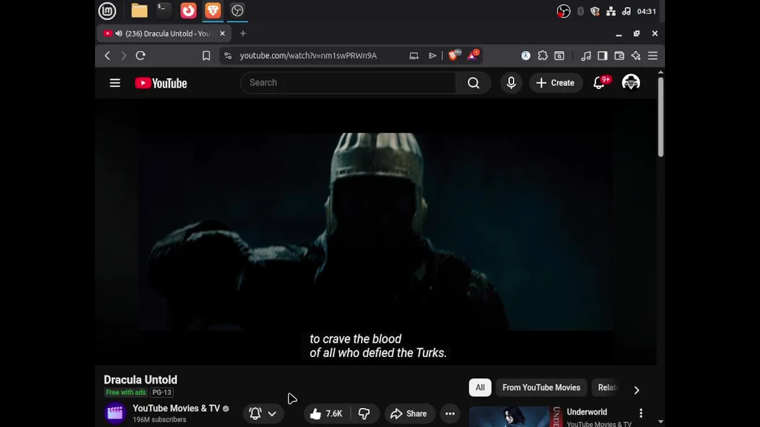Open the network connections tray icon
This screenshot has width=760, height=427.
click(610, 11)
